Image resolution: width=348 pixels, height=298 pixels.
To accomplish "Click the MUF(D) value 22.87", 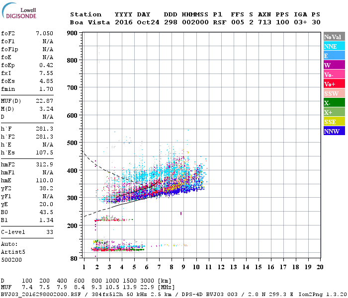I will (x=44, y=101).
